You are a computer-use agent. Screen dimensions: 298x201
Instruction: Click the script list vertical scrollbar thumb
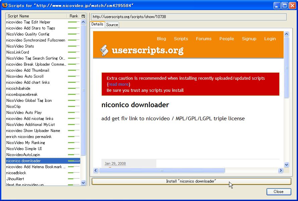point(83,90)
